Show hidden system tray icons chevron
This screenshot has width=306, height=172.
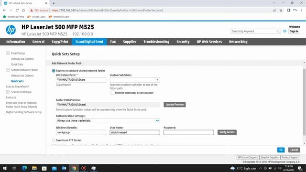point(261,168)
